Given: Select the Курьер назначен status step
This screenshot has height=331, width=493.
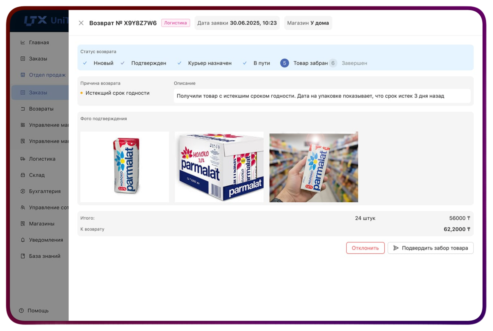Looking at the screenshot, I should click(x=209, y=63).
